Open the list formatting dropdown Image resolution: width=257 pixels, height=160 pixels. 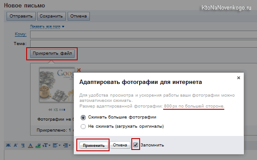tap(67, 146)
